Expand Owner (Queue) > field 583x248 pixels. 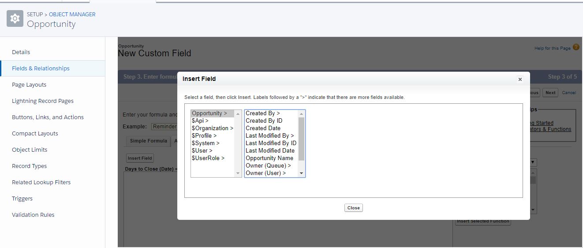tap(272, 165)
